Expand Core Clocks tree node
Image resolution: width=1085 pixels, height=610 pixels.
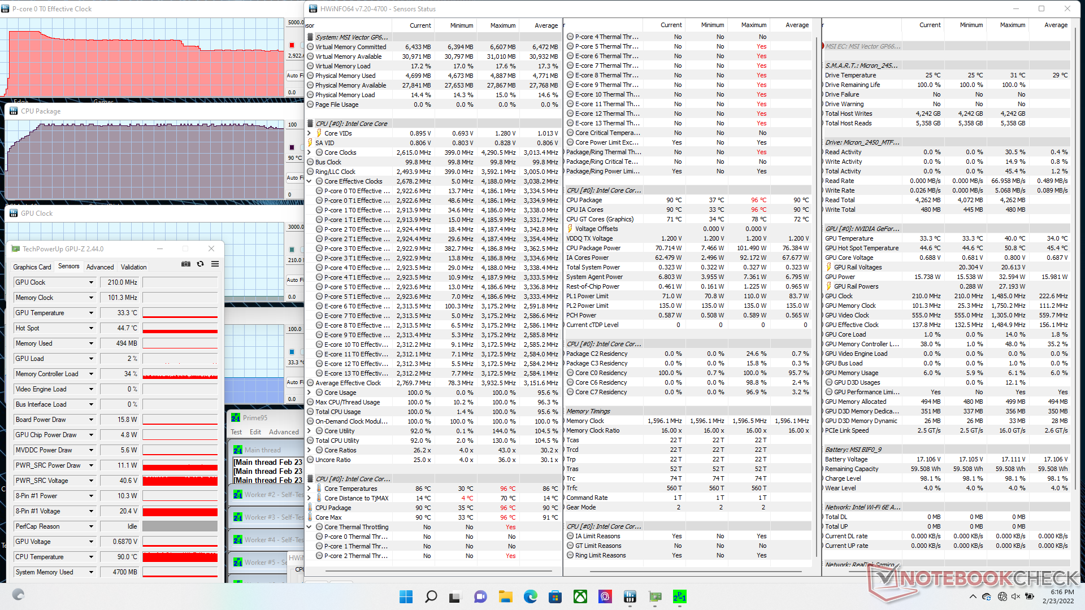[x=309, y=152]
